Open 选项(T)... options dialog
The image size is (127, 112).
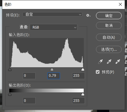click(109, 49)
